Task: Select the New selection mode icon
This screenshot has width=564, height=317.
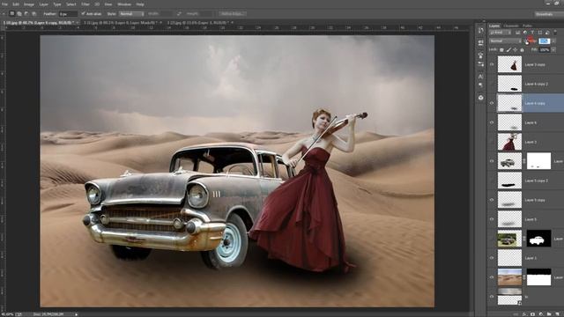Action: [x=11, y=14]
